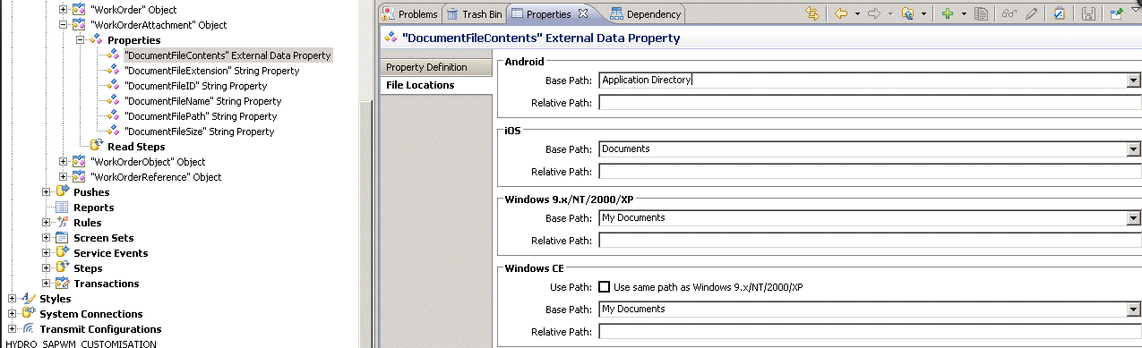Viewport: 1142px width, 348px height.
Task: Open Windows 9.x/NT/2000/XP Base Path dropdown
Action: [x=1133, y=218]
